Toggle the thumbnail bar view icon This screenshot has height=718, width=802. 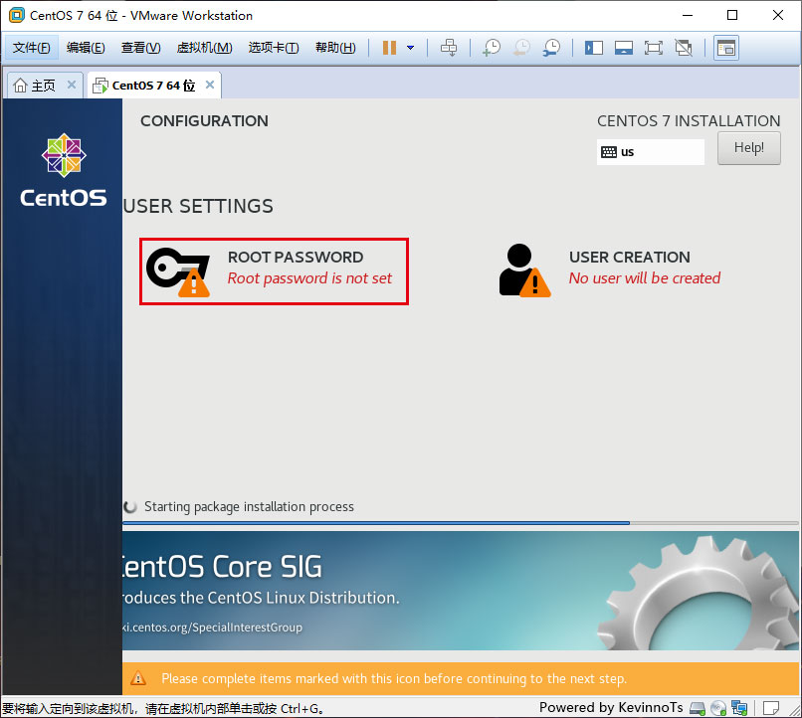(624, 48)
